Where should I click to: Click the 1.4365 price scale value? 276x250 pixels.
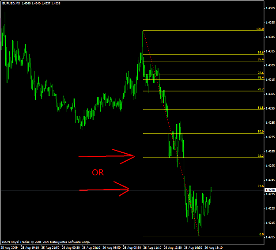[x=270, y=8]
